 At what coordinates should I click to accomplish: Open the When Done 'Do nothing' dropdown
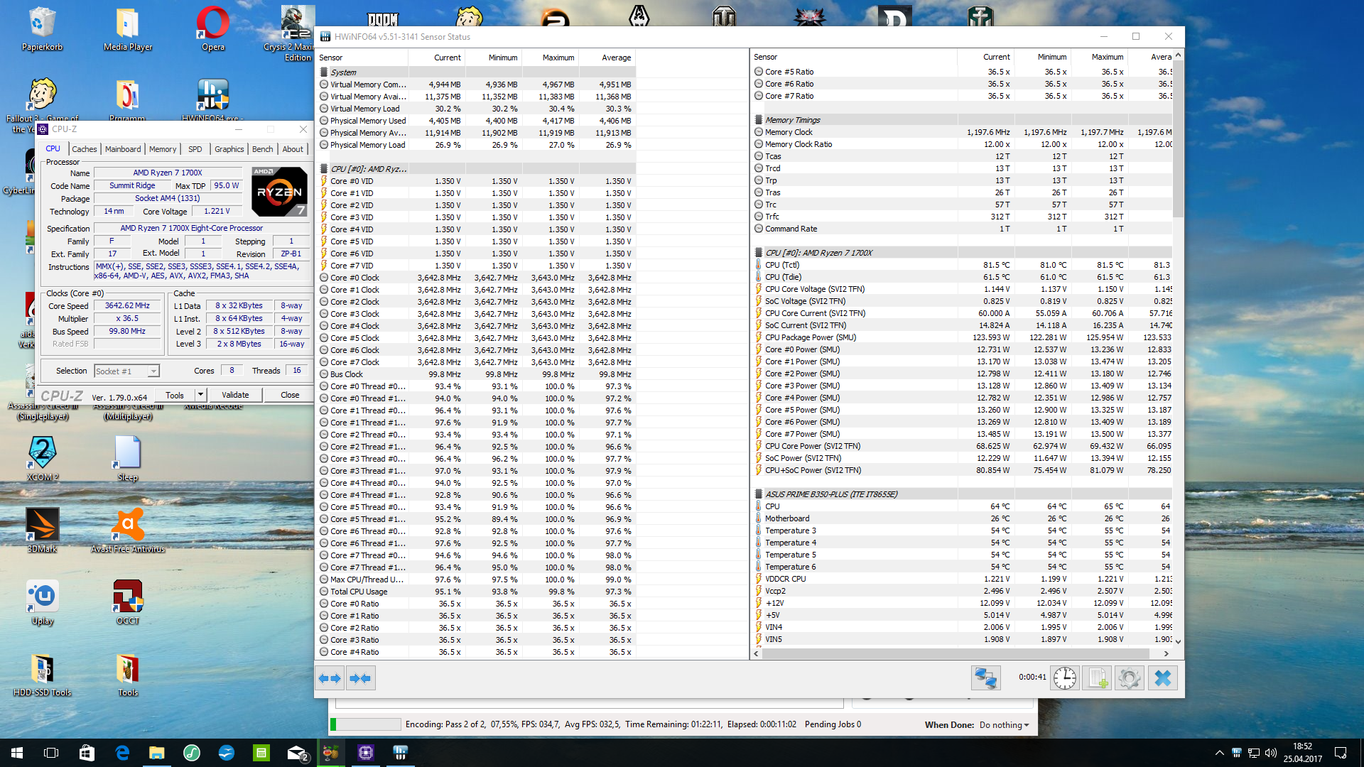pos(1004,725)
